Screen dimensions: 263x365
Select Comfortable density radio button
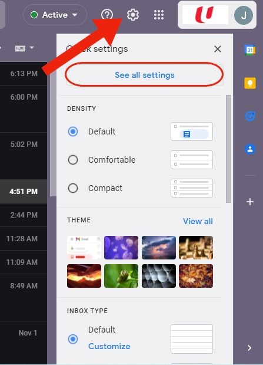[x=73, y=160]
